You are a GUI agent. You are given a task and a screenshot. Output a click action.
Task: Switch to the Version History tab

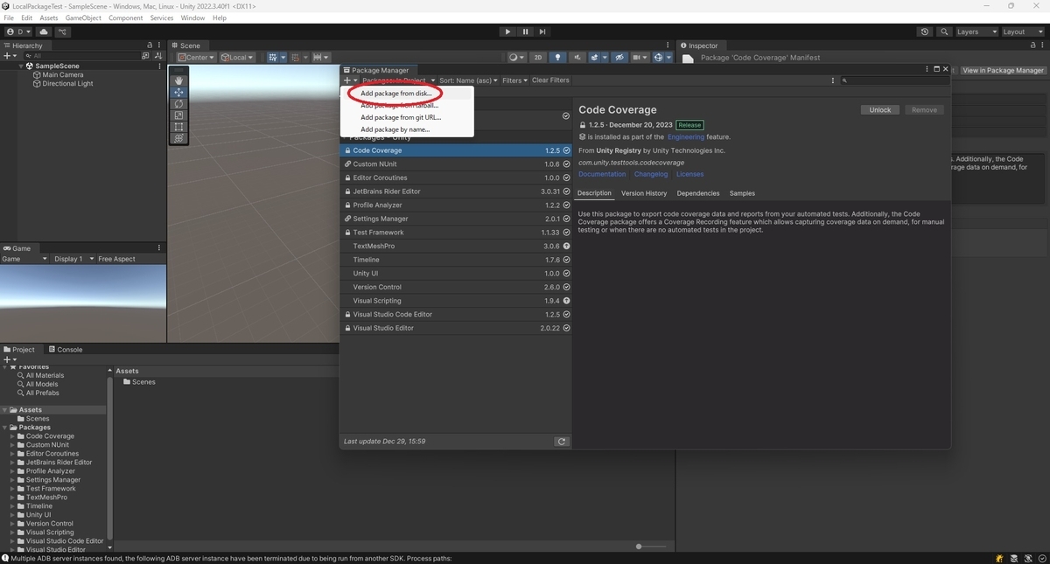645,193
